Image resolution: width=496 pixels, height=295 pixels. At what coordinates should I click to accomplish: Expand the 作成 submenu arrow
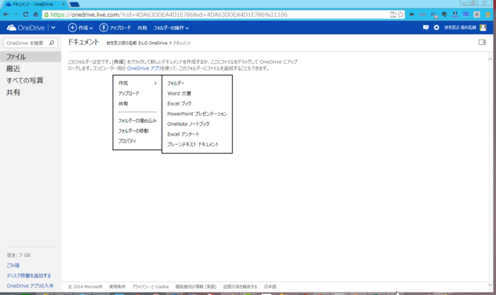tap(156, 83)
